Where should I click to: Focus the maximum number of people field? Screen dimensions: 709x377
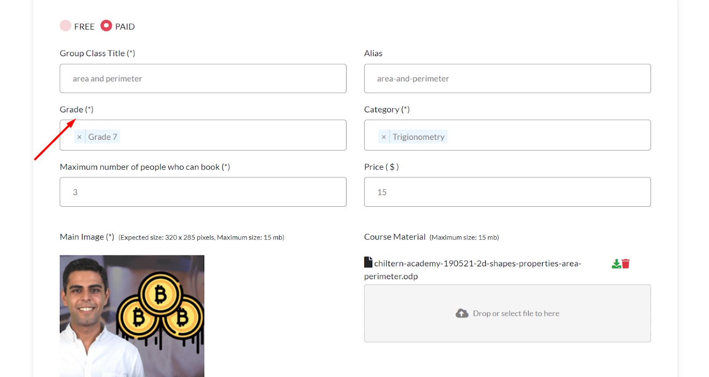[203, 192]
